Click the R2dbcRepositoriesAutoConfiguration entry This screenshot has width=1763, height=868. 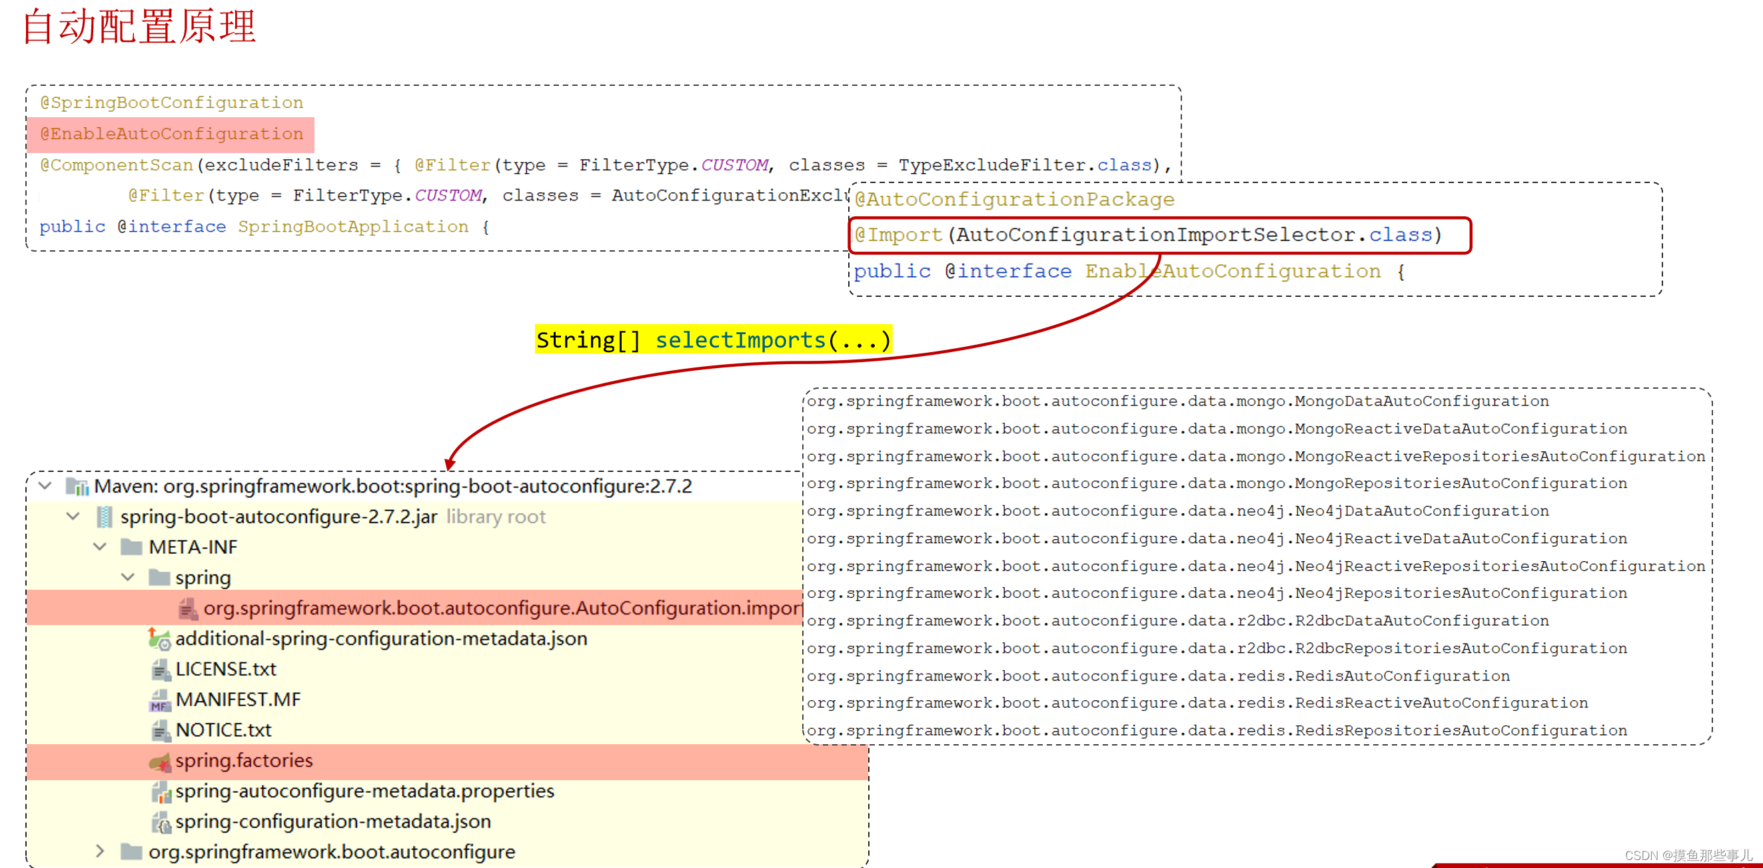(x=1217, y=648)
